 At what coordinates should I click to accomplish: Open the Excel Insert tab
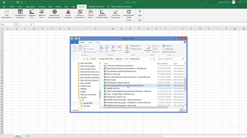point(20,7)
